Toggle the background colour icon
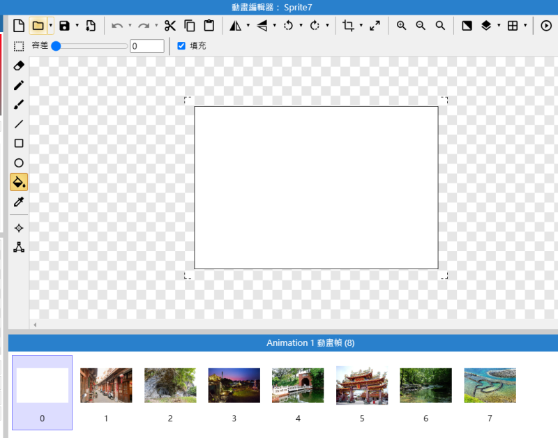Image resolution: width=558 pixels, height=438 pixels. click(467, 26)
